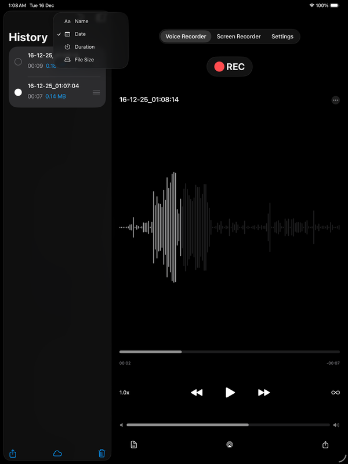Sort history by Duration

85,47
